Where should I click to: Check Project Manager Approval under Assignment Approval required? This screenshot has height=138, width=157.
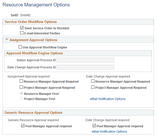(21, 87)
